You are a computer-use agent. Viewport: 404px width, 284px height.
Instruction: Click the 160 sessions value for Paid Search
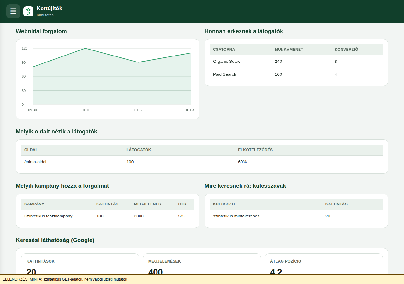pyautogui.click(x=278, y=74)
